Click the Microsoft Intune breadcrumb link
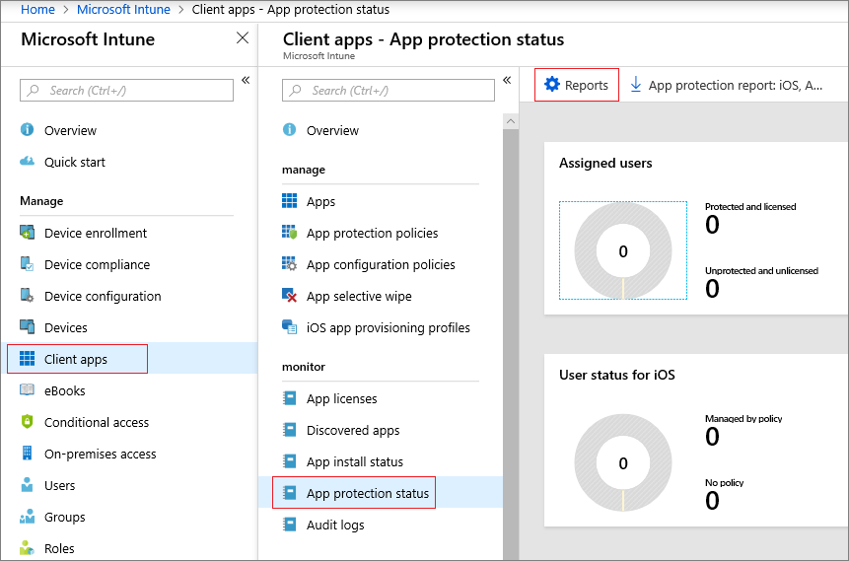The width and height of the screenshot is (849, 561). coord(123,10)
